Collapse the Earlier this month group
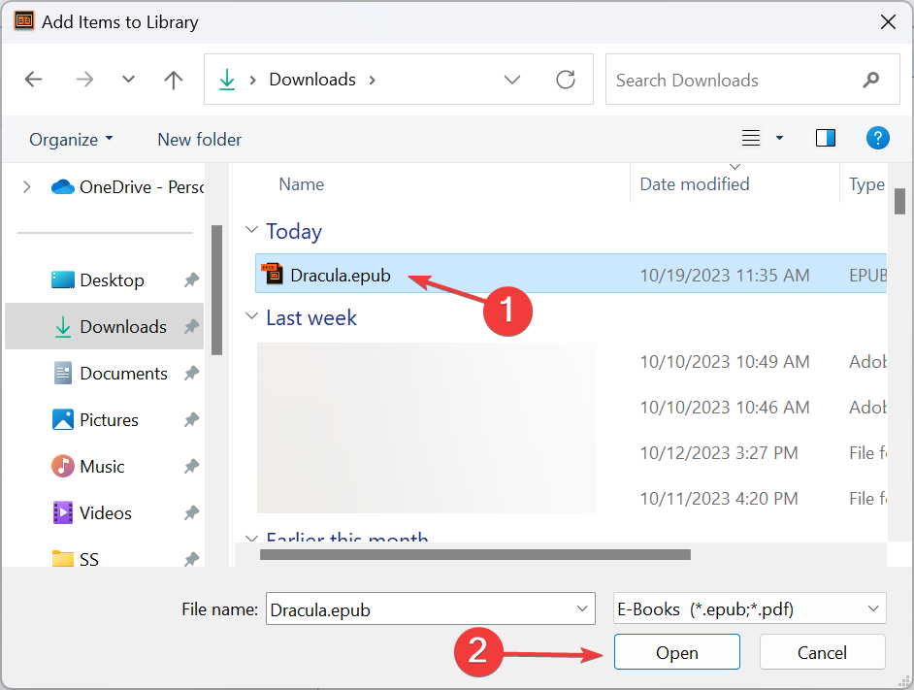This screenshot has width=914, height=690. (252, 538)
